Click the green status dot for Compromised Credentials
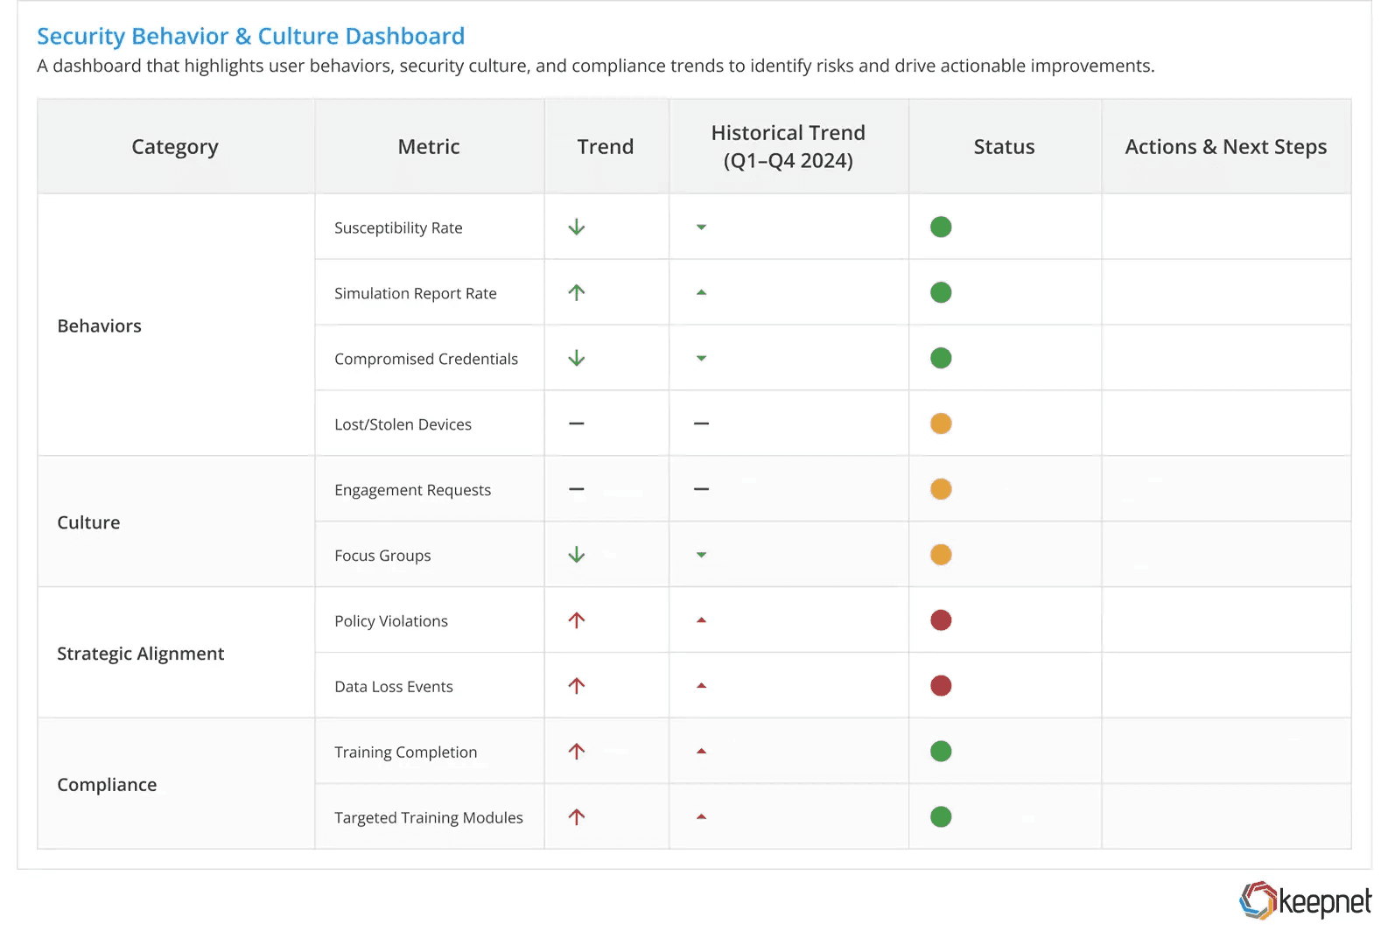 coord(941,359)
